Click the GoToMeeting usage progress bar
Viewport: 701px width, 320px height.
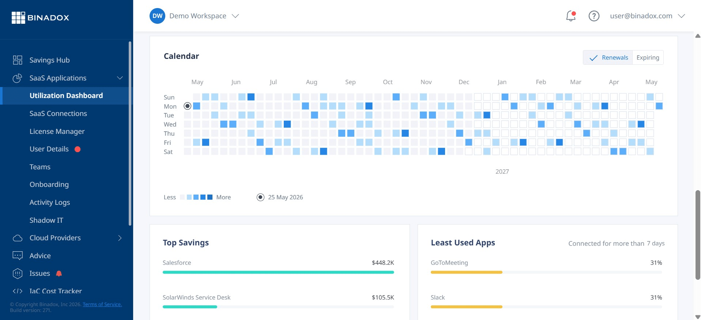point(546,272)
